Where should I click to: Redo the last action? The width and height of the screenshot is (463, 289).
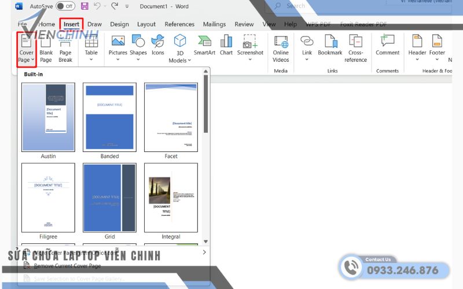(115, 6)
